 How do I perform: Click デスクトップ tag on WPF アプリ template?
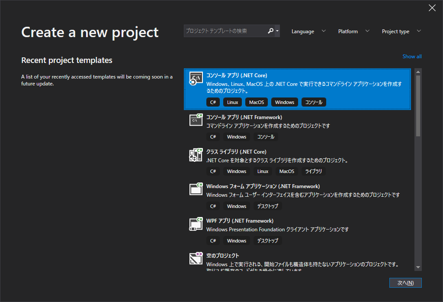click(267, 241)
